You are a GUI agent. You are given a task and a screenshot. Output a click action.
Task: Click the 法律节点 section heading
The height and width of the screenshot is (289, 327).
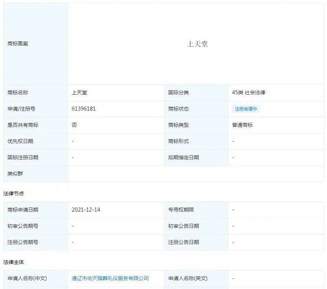13,193
